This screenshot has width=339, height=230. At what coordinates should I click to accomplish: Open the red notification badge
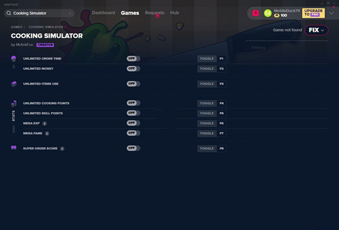pos(255,13)
